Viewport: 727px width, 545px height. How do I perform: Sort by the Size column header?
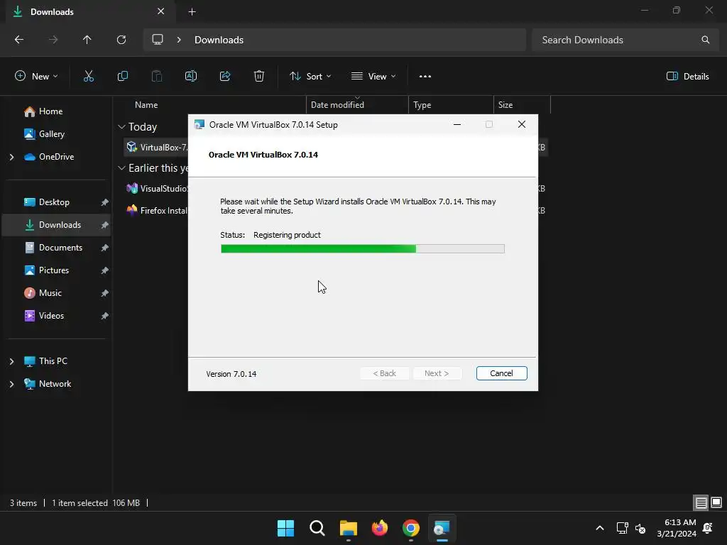click(x=505, y=105)
